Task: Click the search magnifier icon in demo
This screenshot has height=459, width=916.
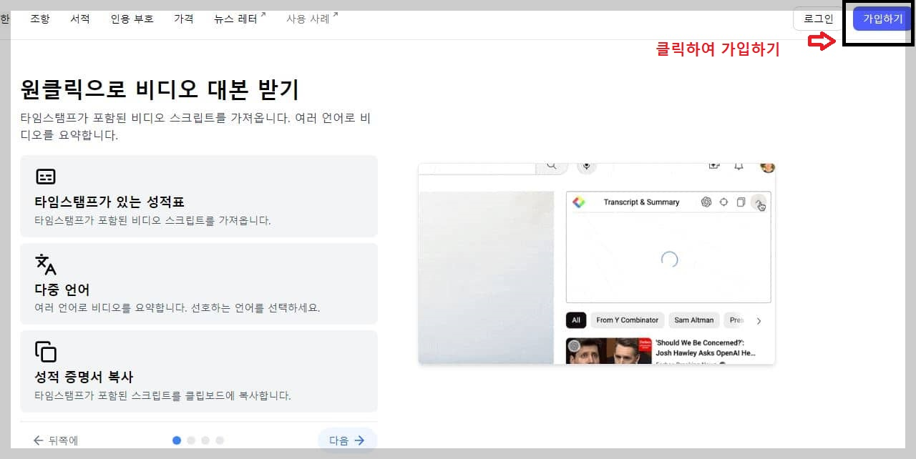Action: pyautogui.click(x=552, y=166)
